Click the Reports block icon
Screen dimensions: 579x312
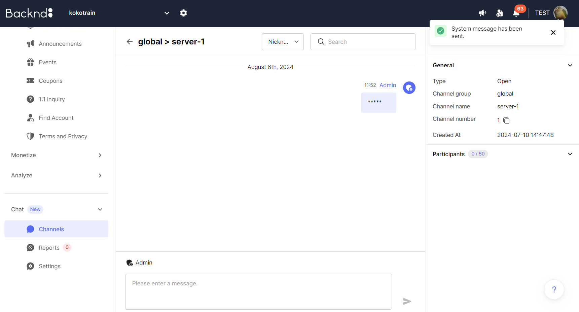coord(30,248)
